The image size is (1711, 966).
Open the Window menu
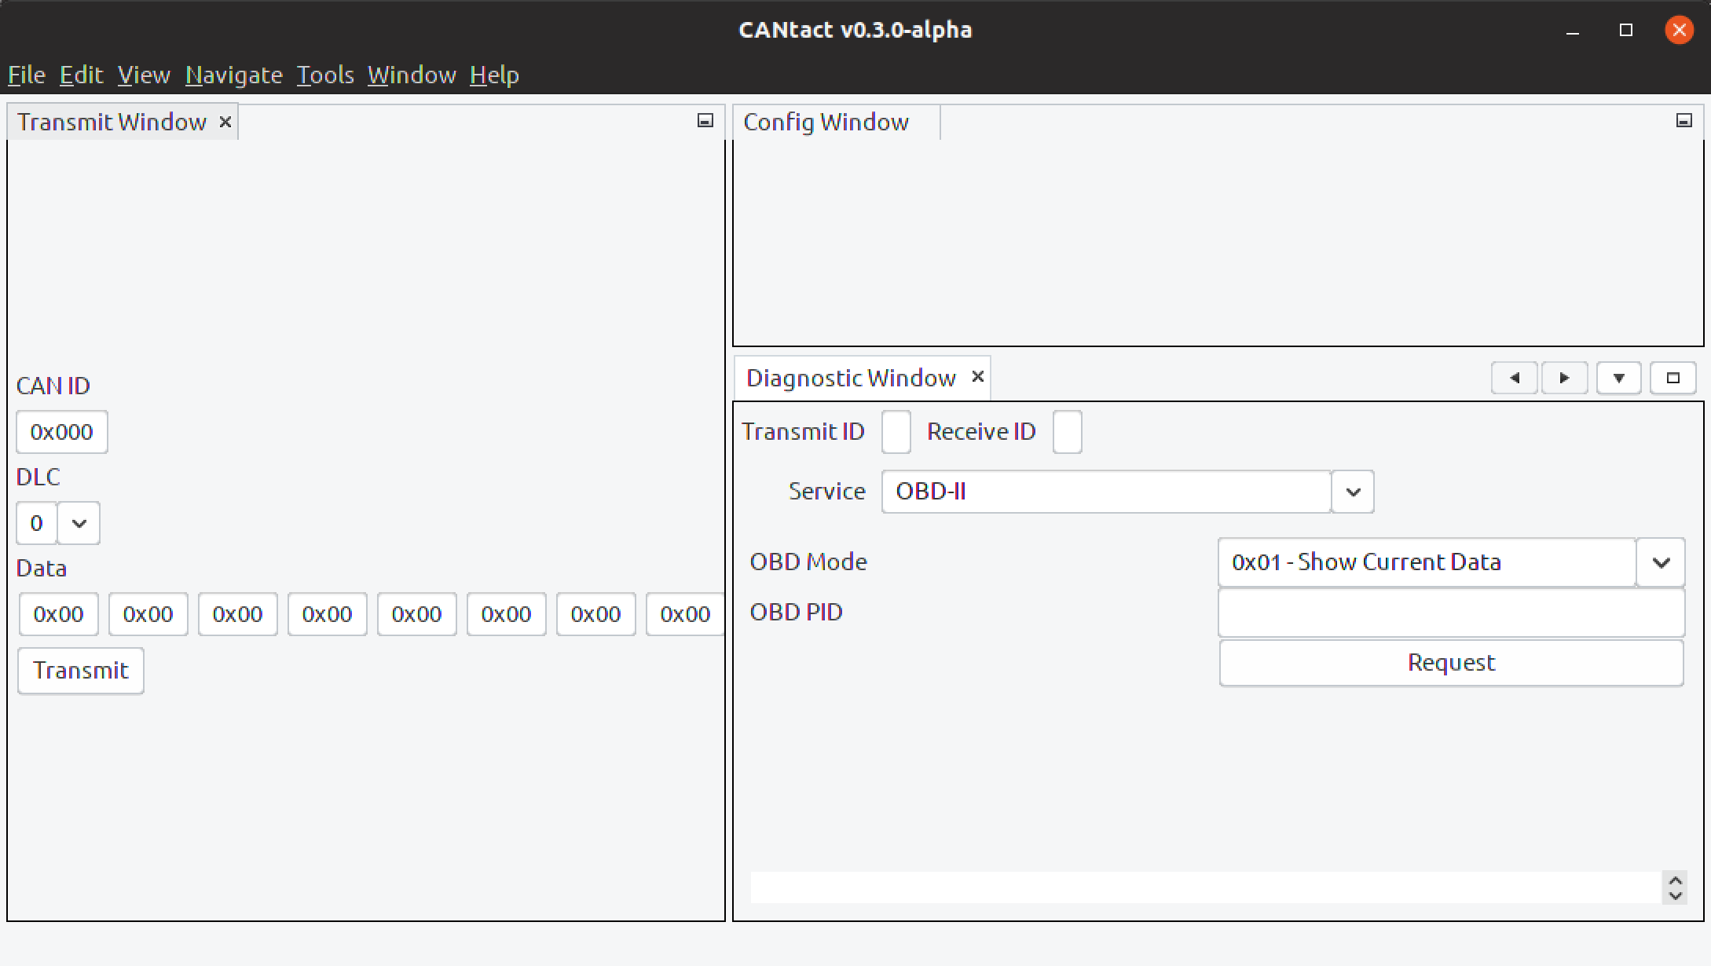(x=412, y=75)
